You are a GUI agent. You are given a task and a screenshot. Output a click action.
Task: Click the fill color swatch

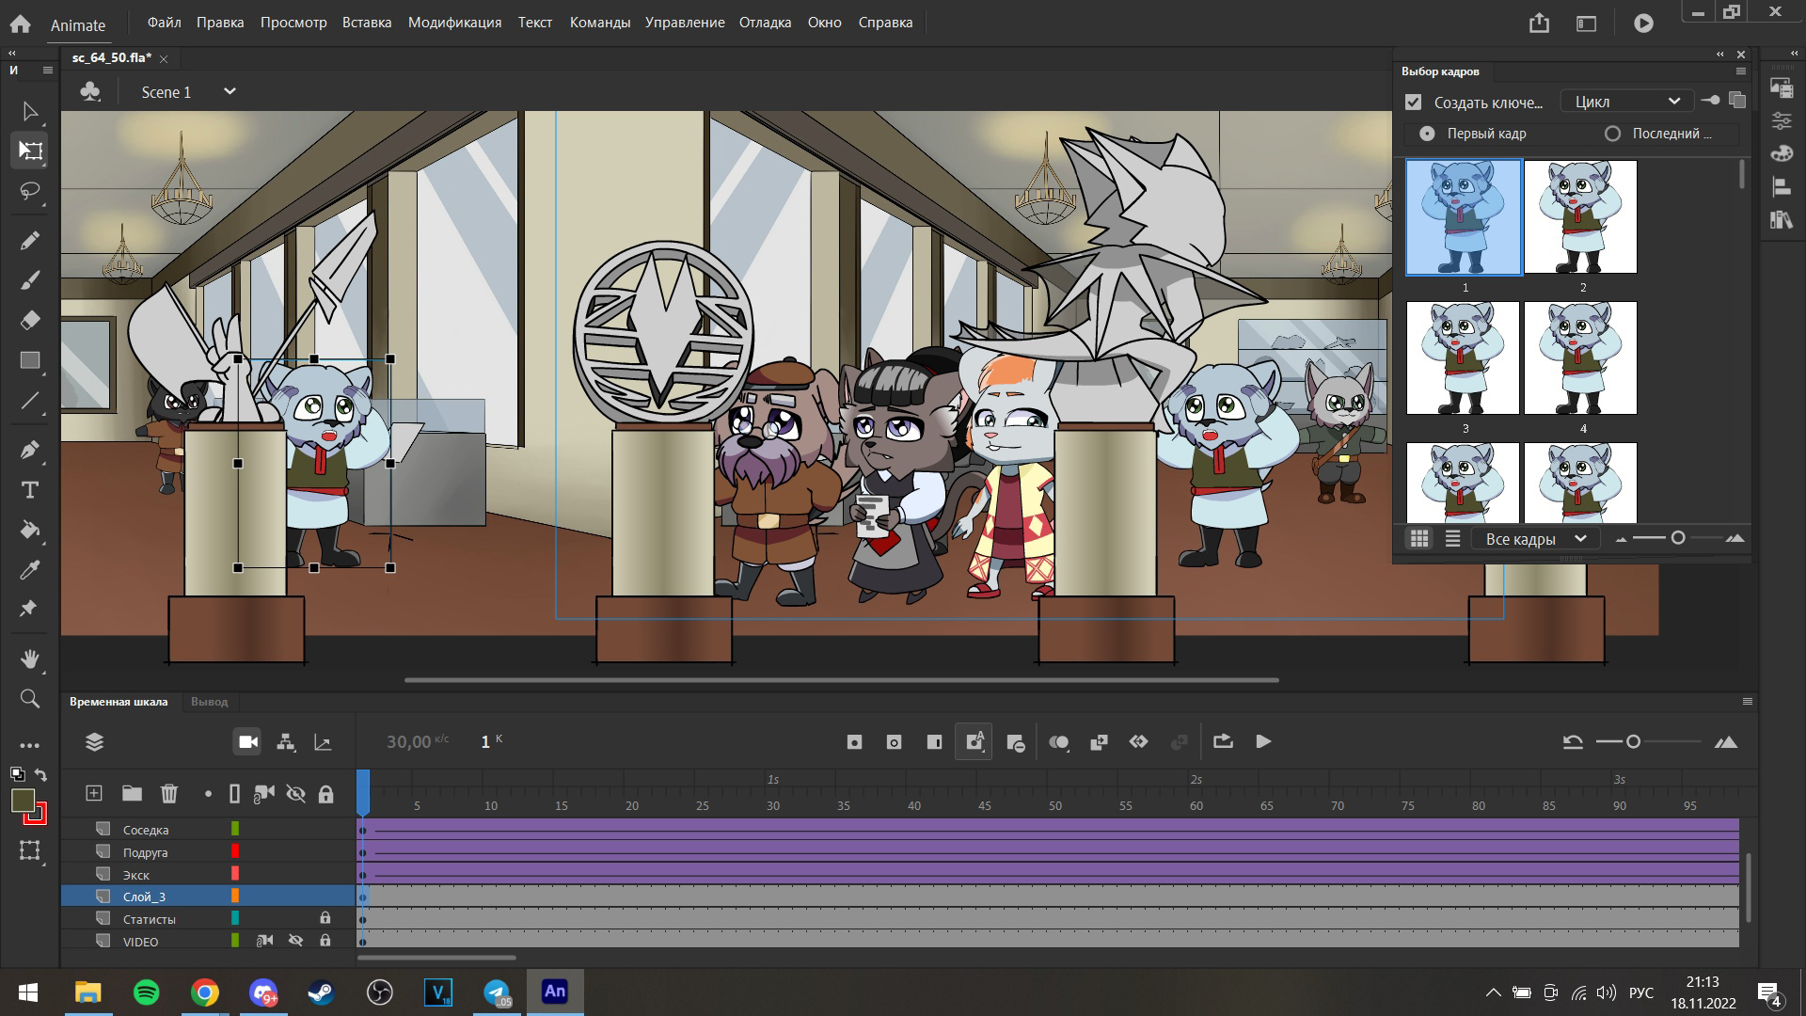(23, 801)
